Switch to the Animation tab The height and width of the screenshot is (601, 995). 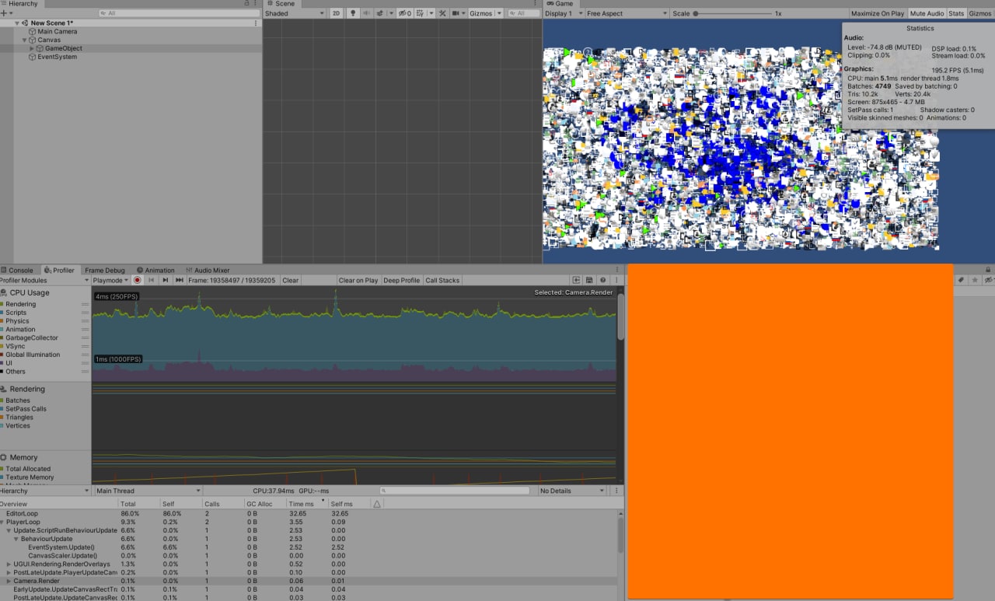[x=156, y=270]
